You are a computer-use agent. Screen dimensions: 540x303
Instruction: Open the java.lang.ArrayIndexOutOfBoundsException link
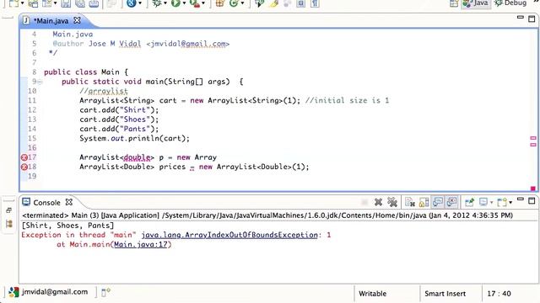coord(229,236)
